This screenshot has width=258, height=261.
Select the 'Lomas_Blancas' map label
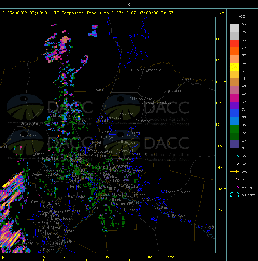tap(178, 192)
